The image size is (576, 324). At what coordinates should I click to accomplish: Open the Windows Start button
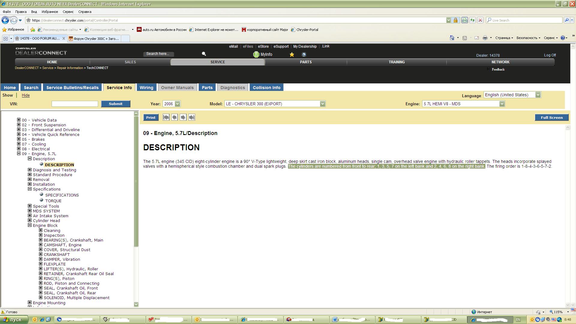14,319
